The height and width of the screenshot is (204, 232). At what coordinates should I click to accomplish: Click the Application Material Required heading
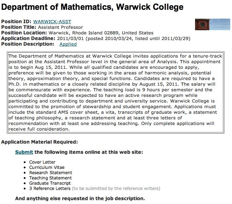[x=39, y=142]
